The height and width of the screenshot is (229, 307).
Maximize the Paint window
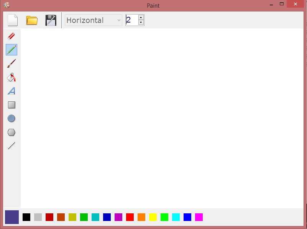(x=282, y=4)
